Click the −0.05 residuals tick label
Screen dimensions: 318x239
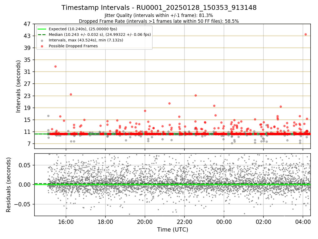pos(23,204)
